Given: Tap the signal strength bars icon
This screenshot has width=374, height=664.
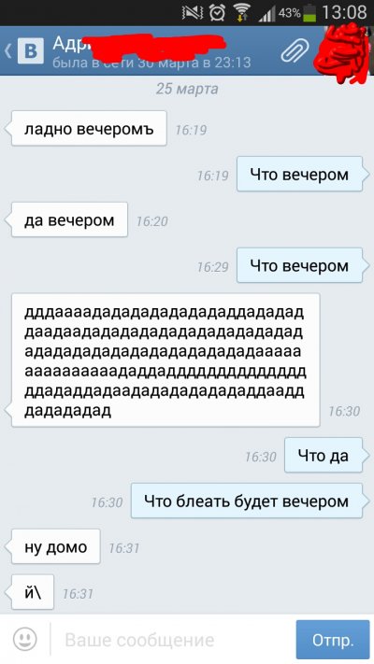Looking at the screenshot, I should pyautogui.click(x=266, y=13).
